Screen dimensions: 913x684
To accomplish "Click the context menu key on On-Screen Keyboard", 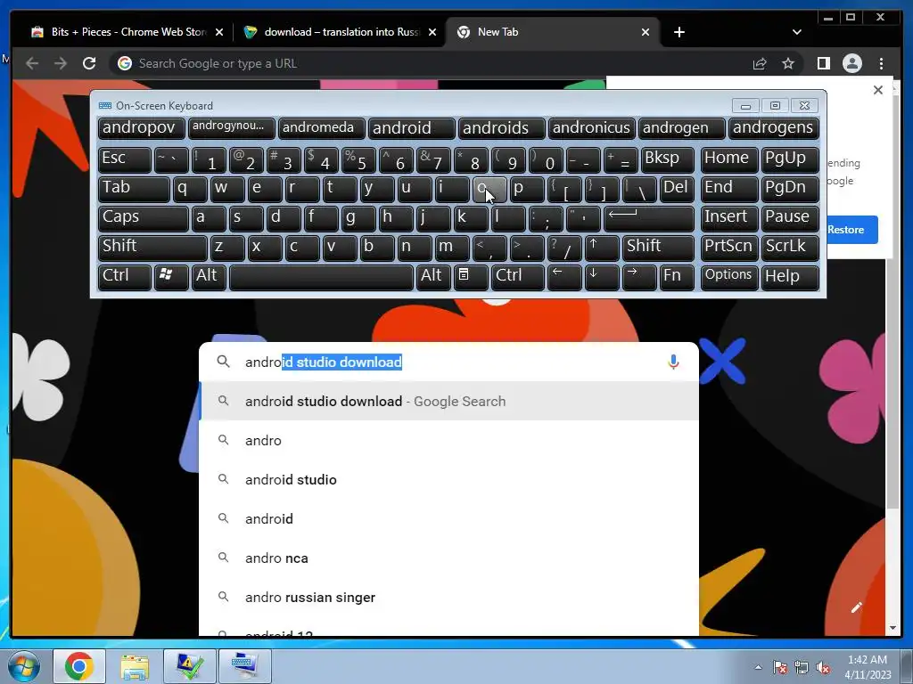I will click(x=471, y=276).
